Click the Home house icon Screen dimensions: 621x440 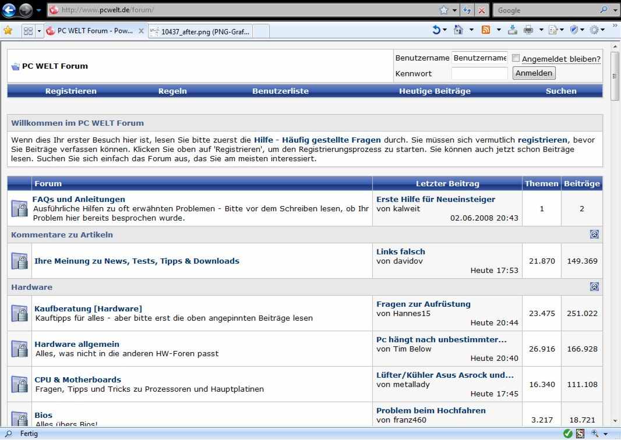[x=458, y=30]
